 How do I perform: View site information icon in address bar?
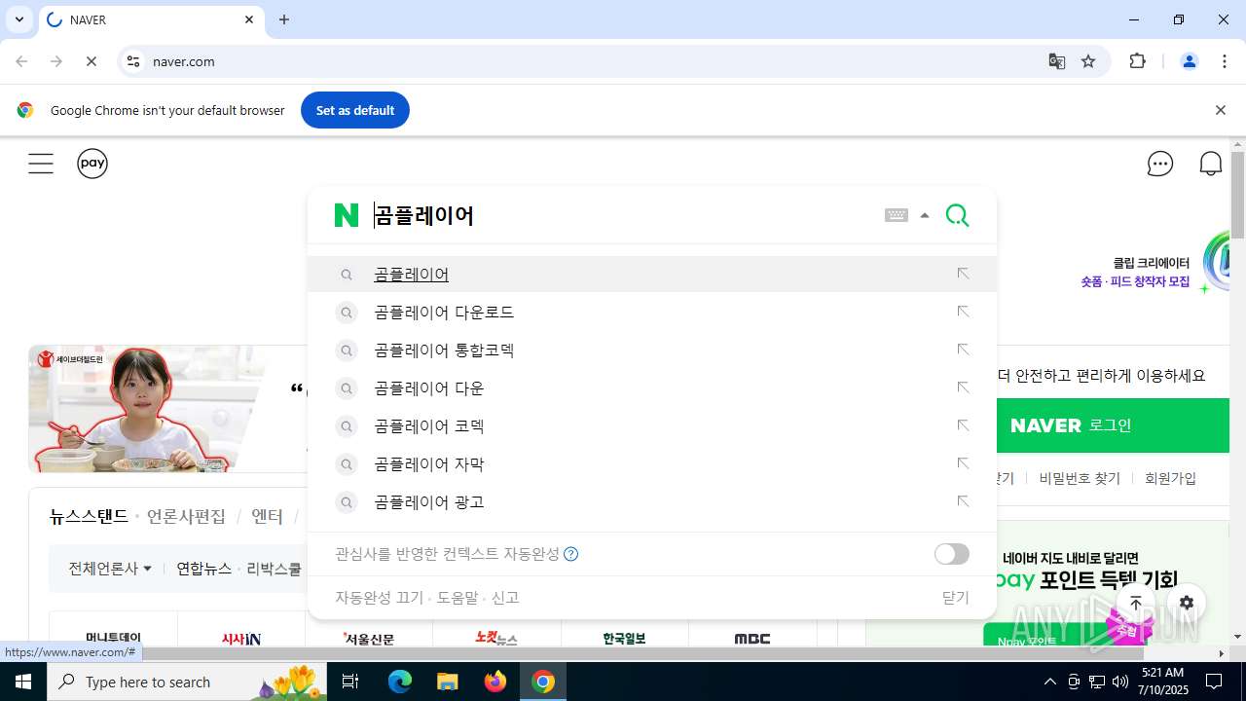tap(133, 61)
